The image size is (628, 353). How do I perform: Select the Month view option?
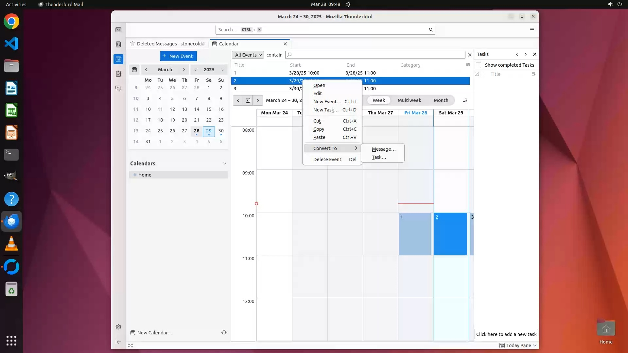[x=441, y=100]
